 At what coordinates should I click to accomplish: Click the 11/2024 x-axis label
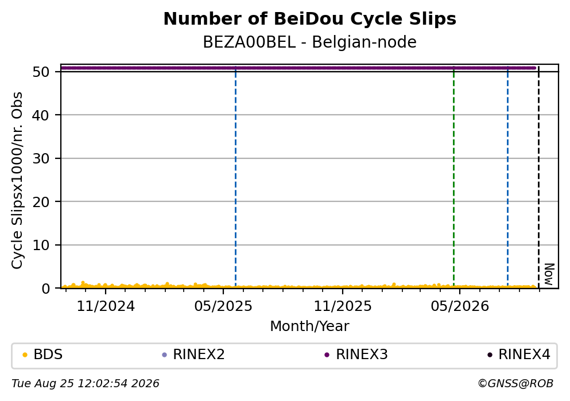click(106, 306)
